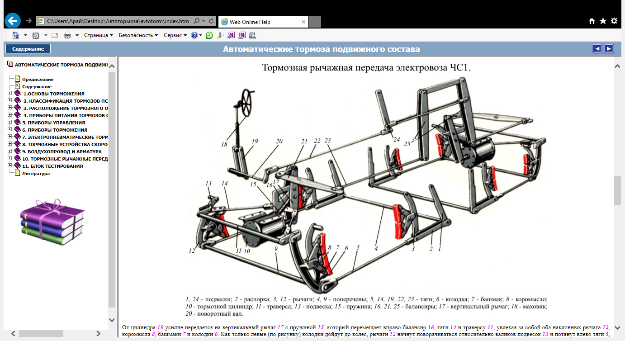
Task: Open the Содержание topic in the tree
Action: tap(37, 86)
